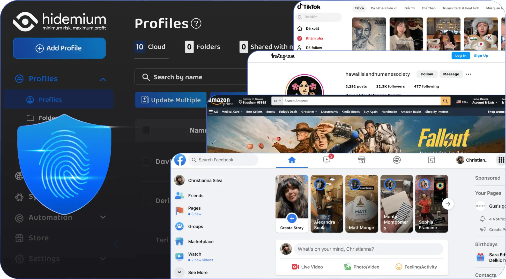Open Friends in the Facebook sidebar

tap(190, 196)
